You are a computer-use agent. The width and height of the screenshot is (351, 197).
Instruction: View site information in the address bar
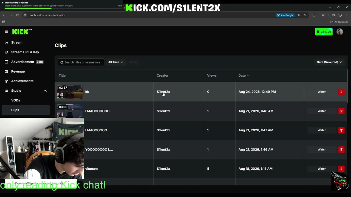(25, 15)
